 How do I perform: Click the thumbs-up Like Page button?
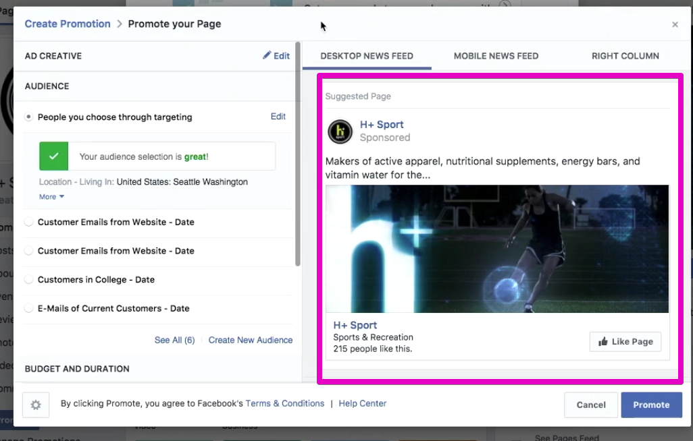625,342
